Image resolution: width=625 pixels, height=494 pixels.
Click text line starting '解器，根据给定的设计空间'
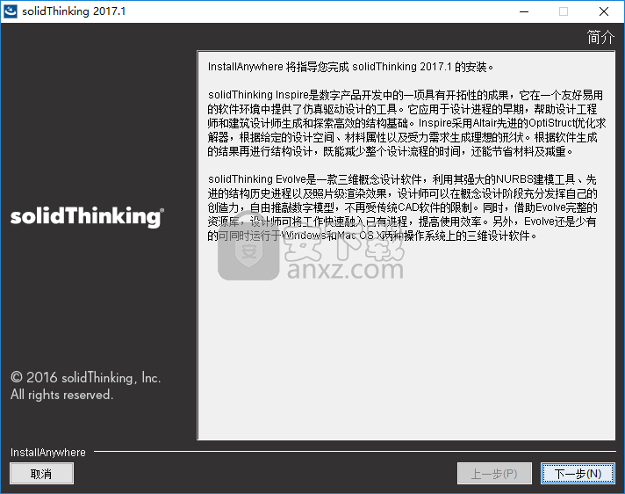(403, 137)
